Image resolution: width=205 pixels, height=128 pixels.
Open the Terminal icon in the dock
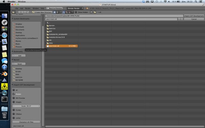tap(4, 99)
